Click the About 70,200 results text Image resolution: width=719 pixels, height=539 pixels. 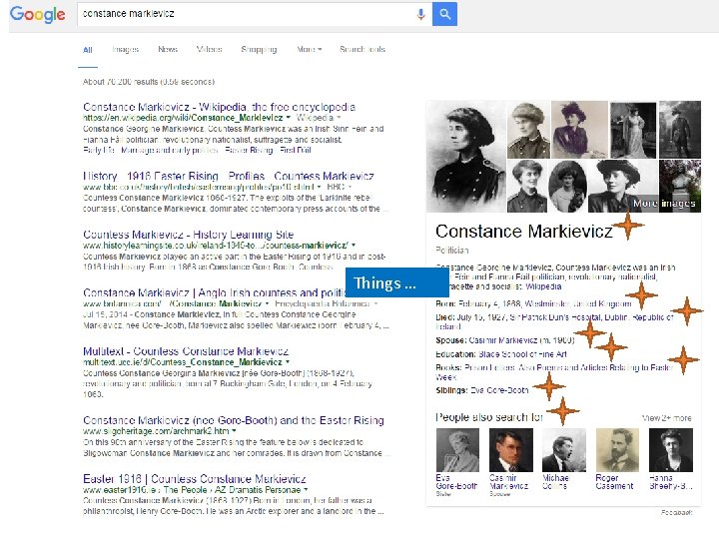pos(149,82)
